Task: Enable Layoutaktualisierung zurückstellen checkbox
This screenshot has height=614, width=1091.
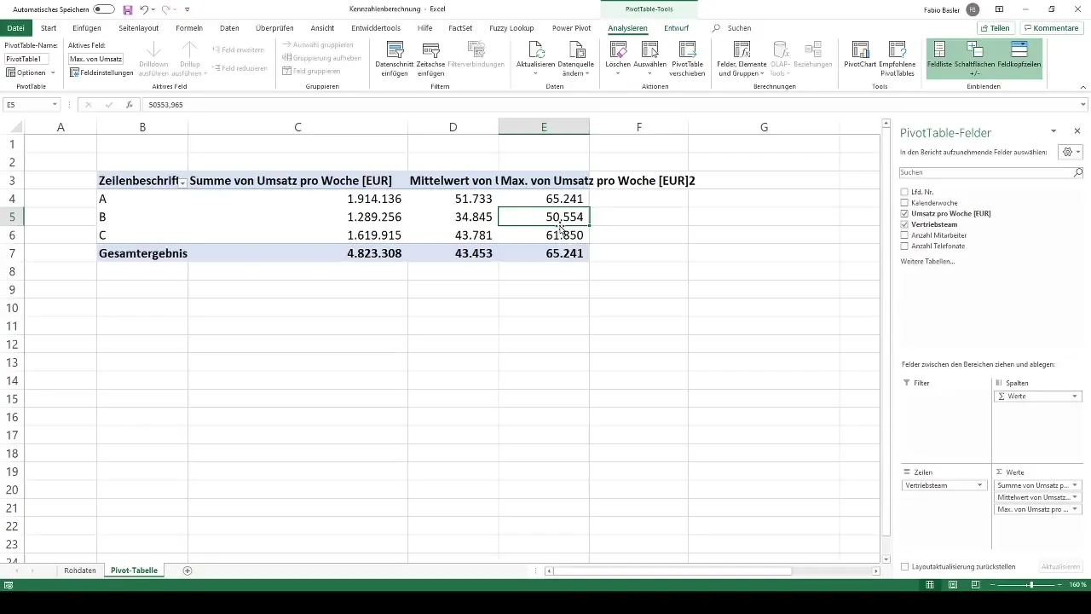Action: click(x=905, y=566)
